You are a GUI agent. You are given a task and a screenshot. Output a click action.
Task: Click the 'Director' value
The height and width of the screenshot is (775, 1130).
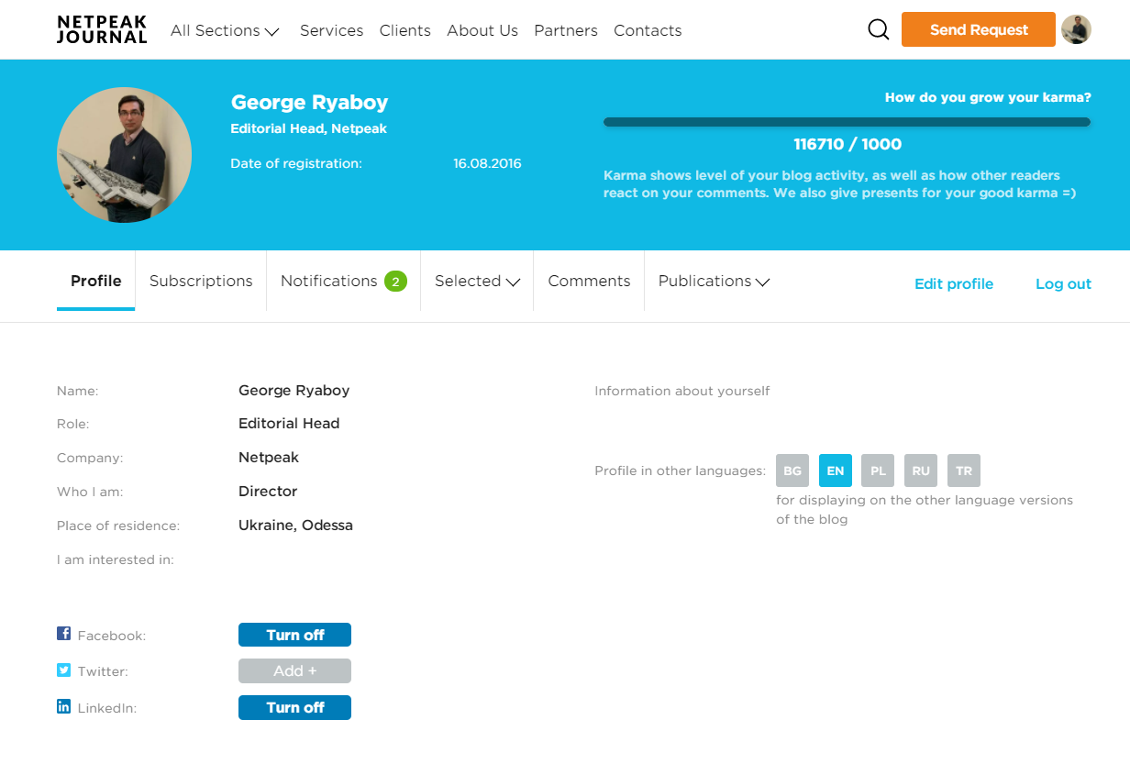(x=268, y=492)
